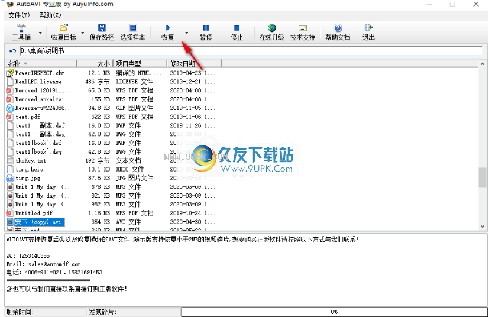Expand the 工具箱 dropdown arrow
The width and height of the screenshot is (489, 317).
(x=40, y=33)
